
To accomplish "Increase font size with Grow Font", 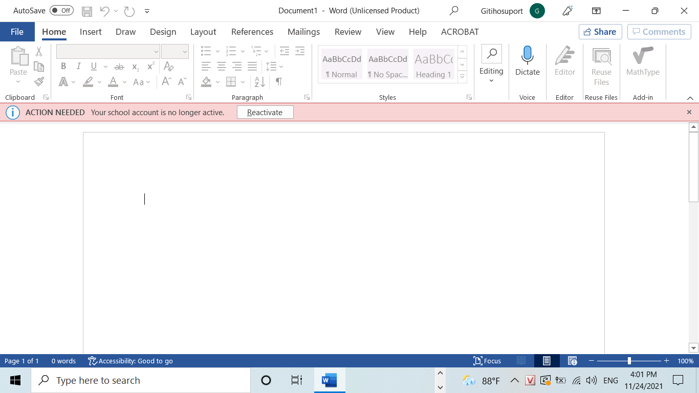I will 166,81.
